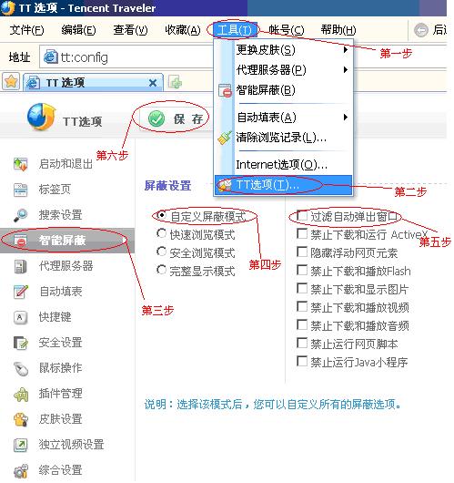Click the back arrow navigation icon
This screenshot has width=454, height=483.
click(x=420, y=30)
